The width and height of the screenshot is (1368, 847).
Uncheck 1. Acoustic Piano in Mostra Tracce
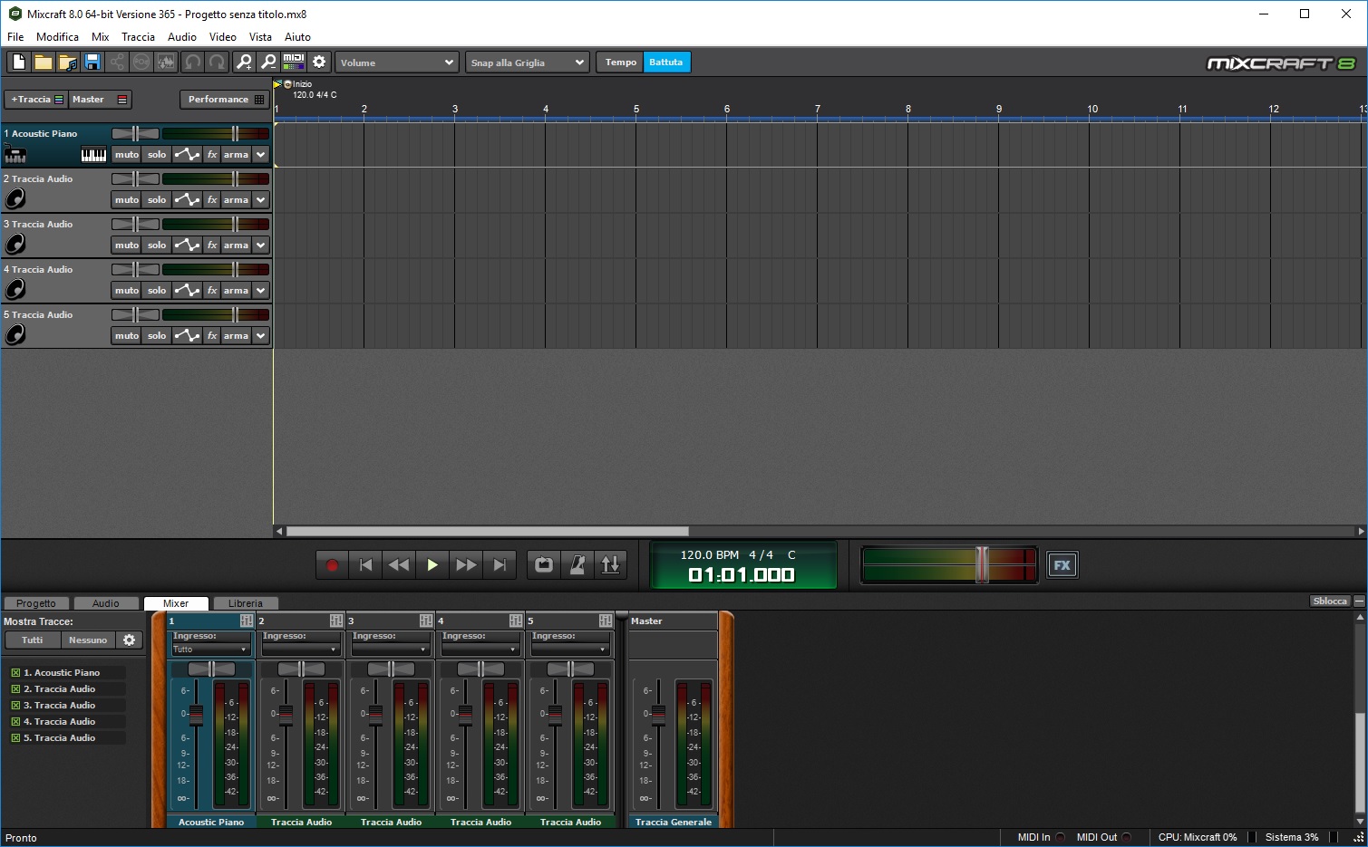point(15,673)
